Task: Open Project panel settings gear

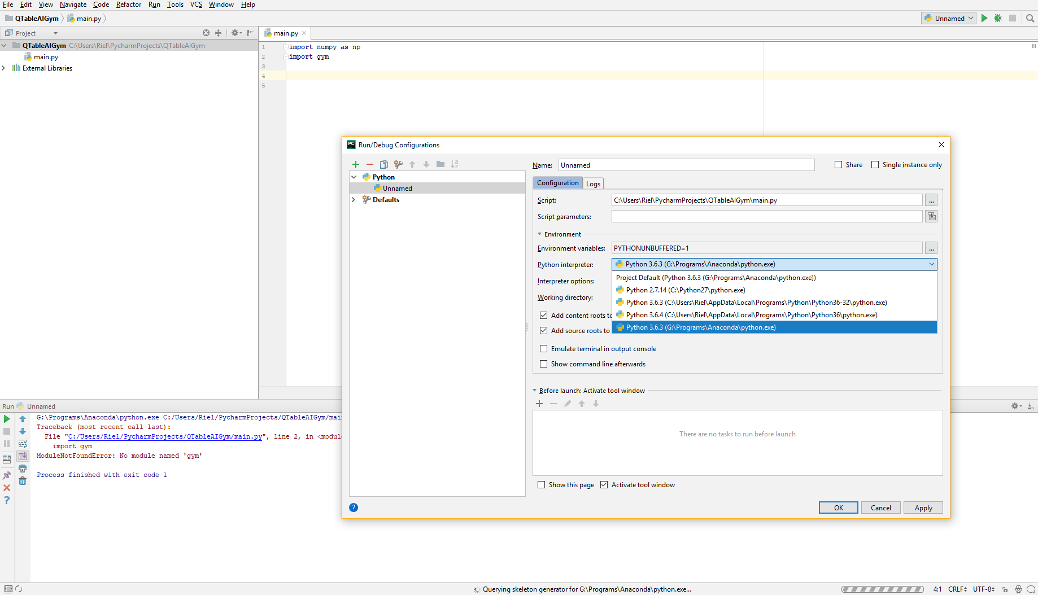Action: pyautogui.click(x=236, y=33)
